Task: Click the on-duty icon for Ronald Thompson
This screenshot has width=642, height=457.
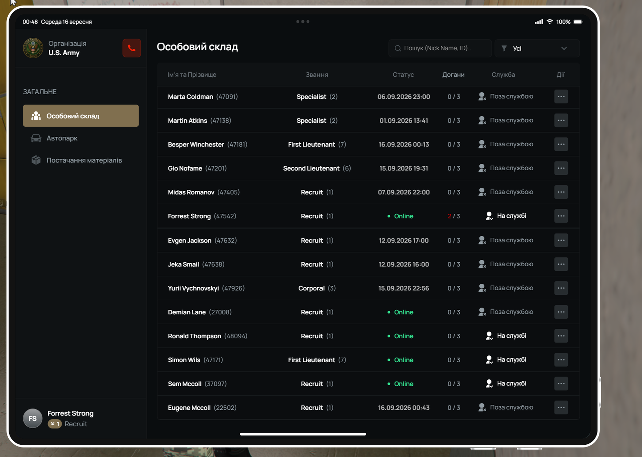Action: coord(489,336)
